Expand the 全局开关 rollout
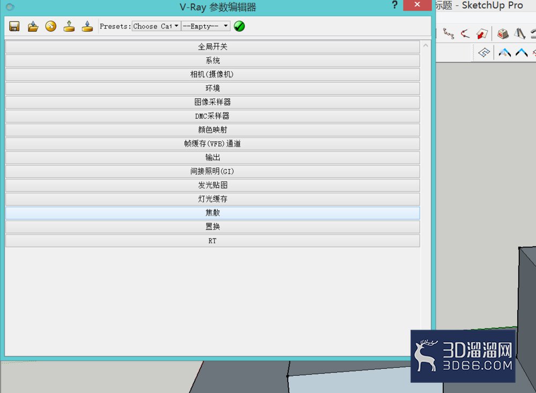This screenshot has height=393, width=536. (x=213, y=47)
